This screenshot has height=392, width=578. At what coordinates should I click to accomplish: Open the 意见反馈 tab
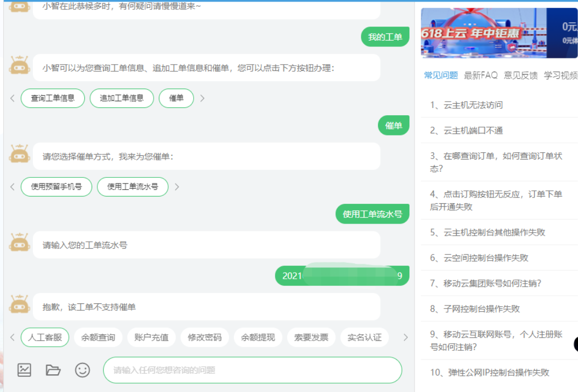(520, 76)
